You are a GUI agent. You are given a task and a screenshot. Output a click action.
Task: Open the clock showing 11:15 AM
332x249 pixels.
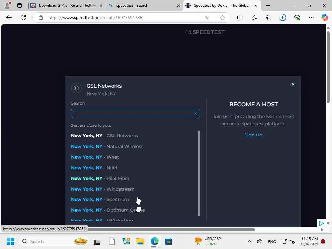309,241
